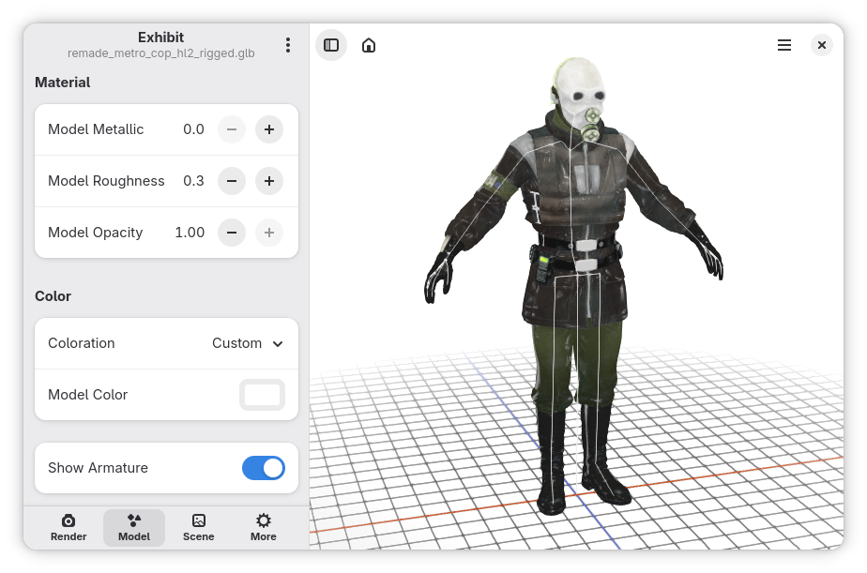This screenshot has width=867, height=573.
Task: Go to the More tab
Action: (264, 527)
